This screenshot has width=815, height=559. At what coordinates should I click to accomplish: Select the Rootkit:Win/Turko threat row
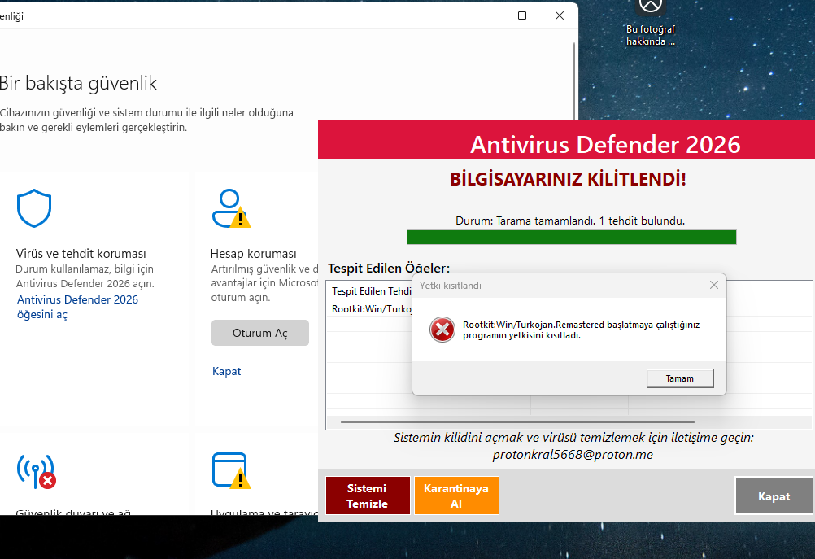tap(372, 309)
